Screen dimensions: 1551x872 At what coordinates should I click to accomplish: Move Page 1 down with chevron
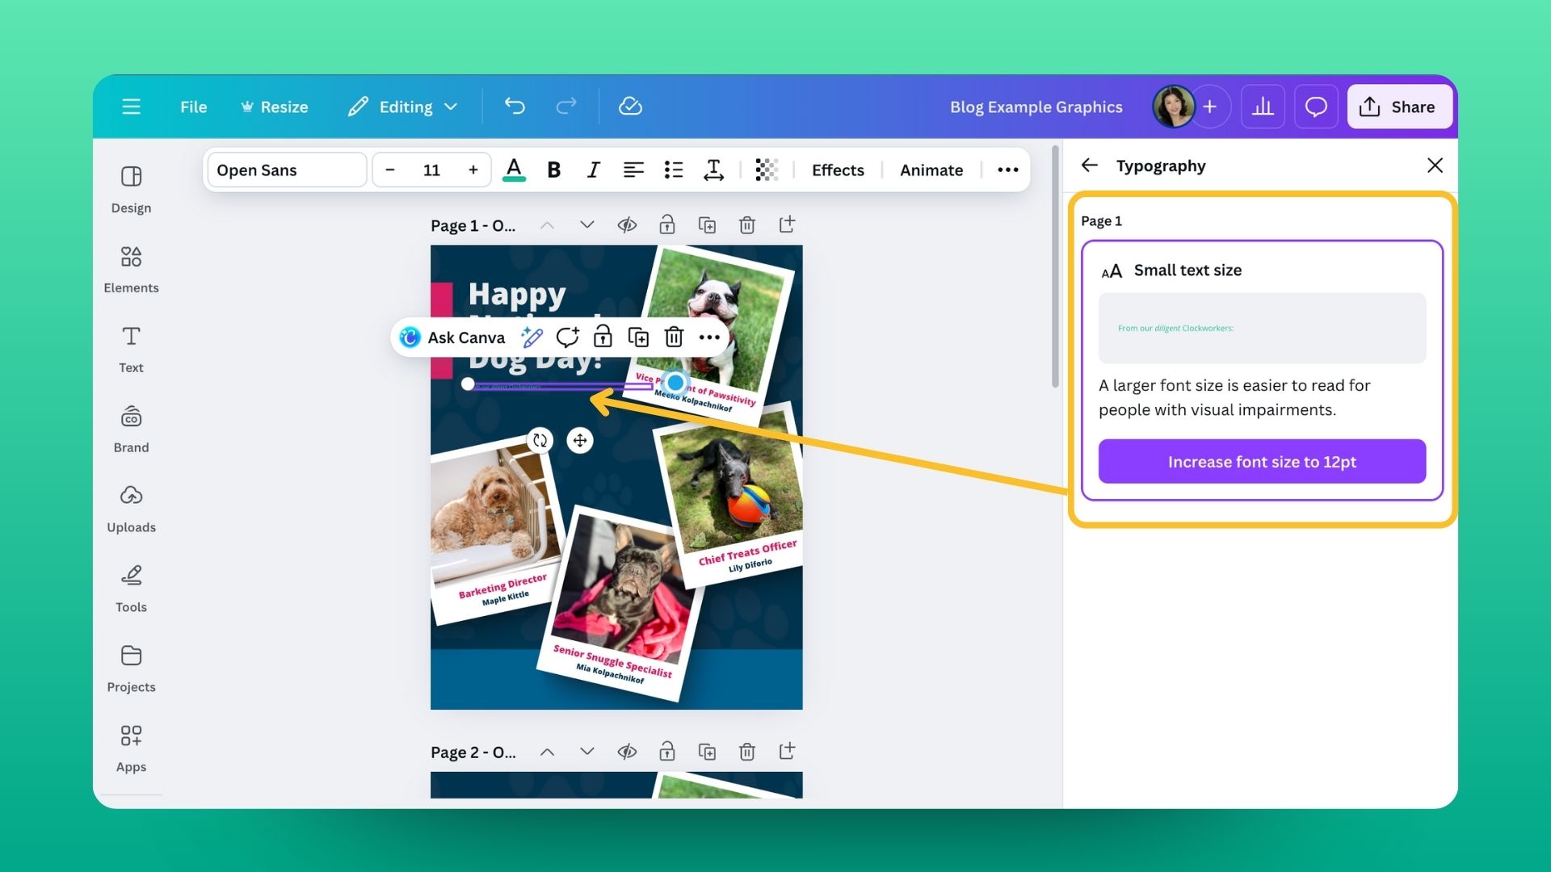pyautogui.click(x=587, y=225)
